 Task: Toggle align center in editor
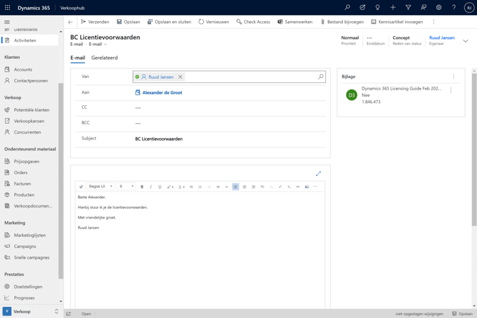[244, 186]
